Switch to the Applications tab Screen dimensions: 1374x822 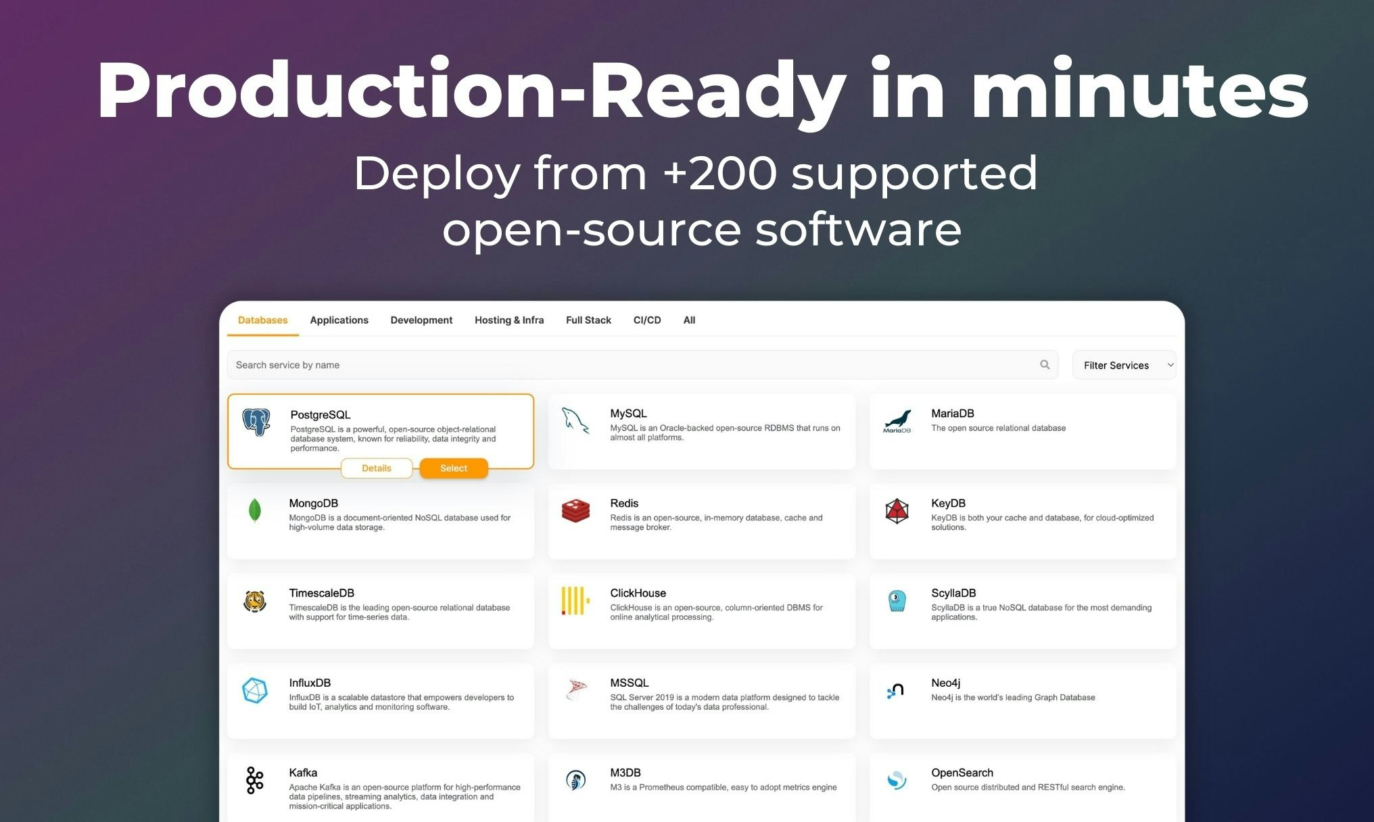click(339, 320)
